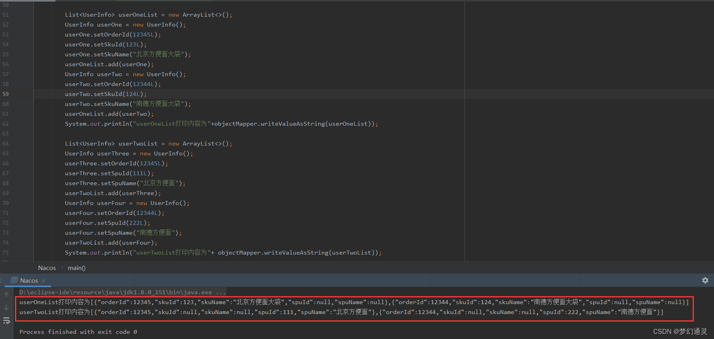The image size is (714, 339).
Task: Click 'userTwoList.add(userFour);' line
Action: (x=111, y=243)
